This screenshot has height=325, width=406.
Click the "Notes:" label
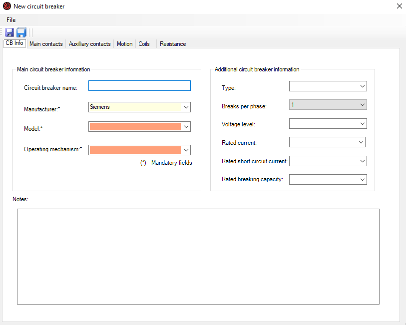(x=20, y=199)
